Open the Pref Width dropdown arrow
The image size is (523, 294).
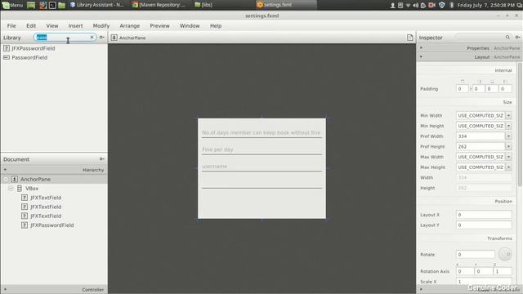click(x=508, y=136)
